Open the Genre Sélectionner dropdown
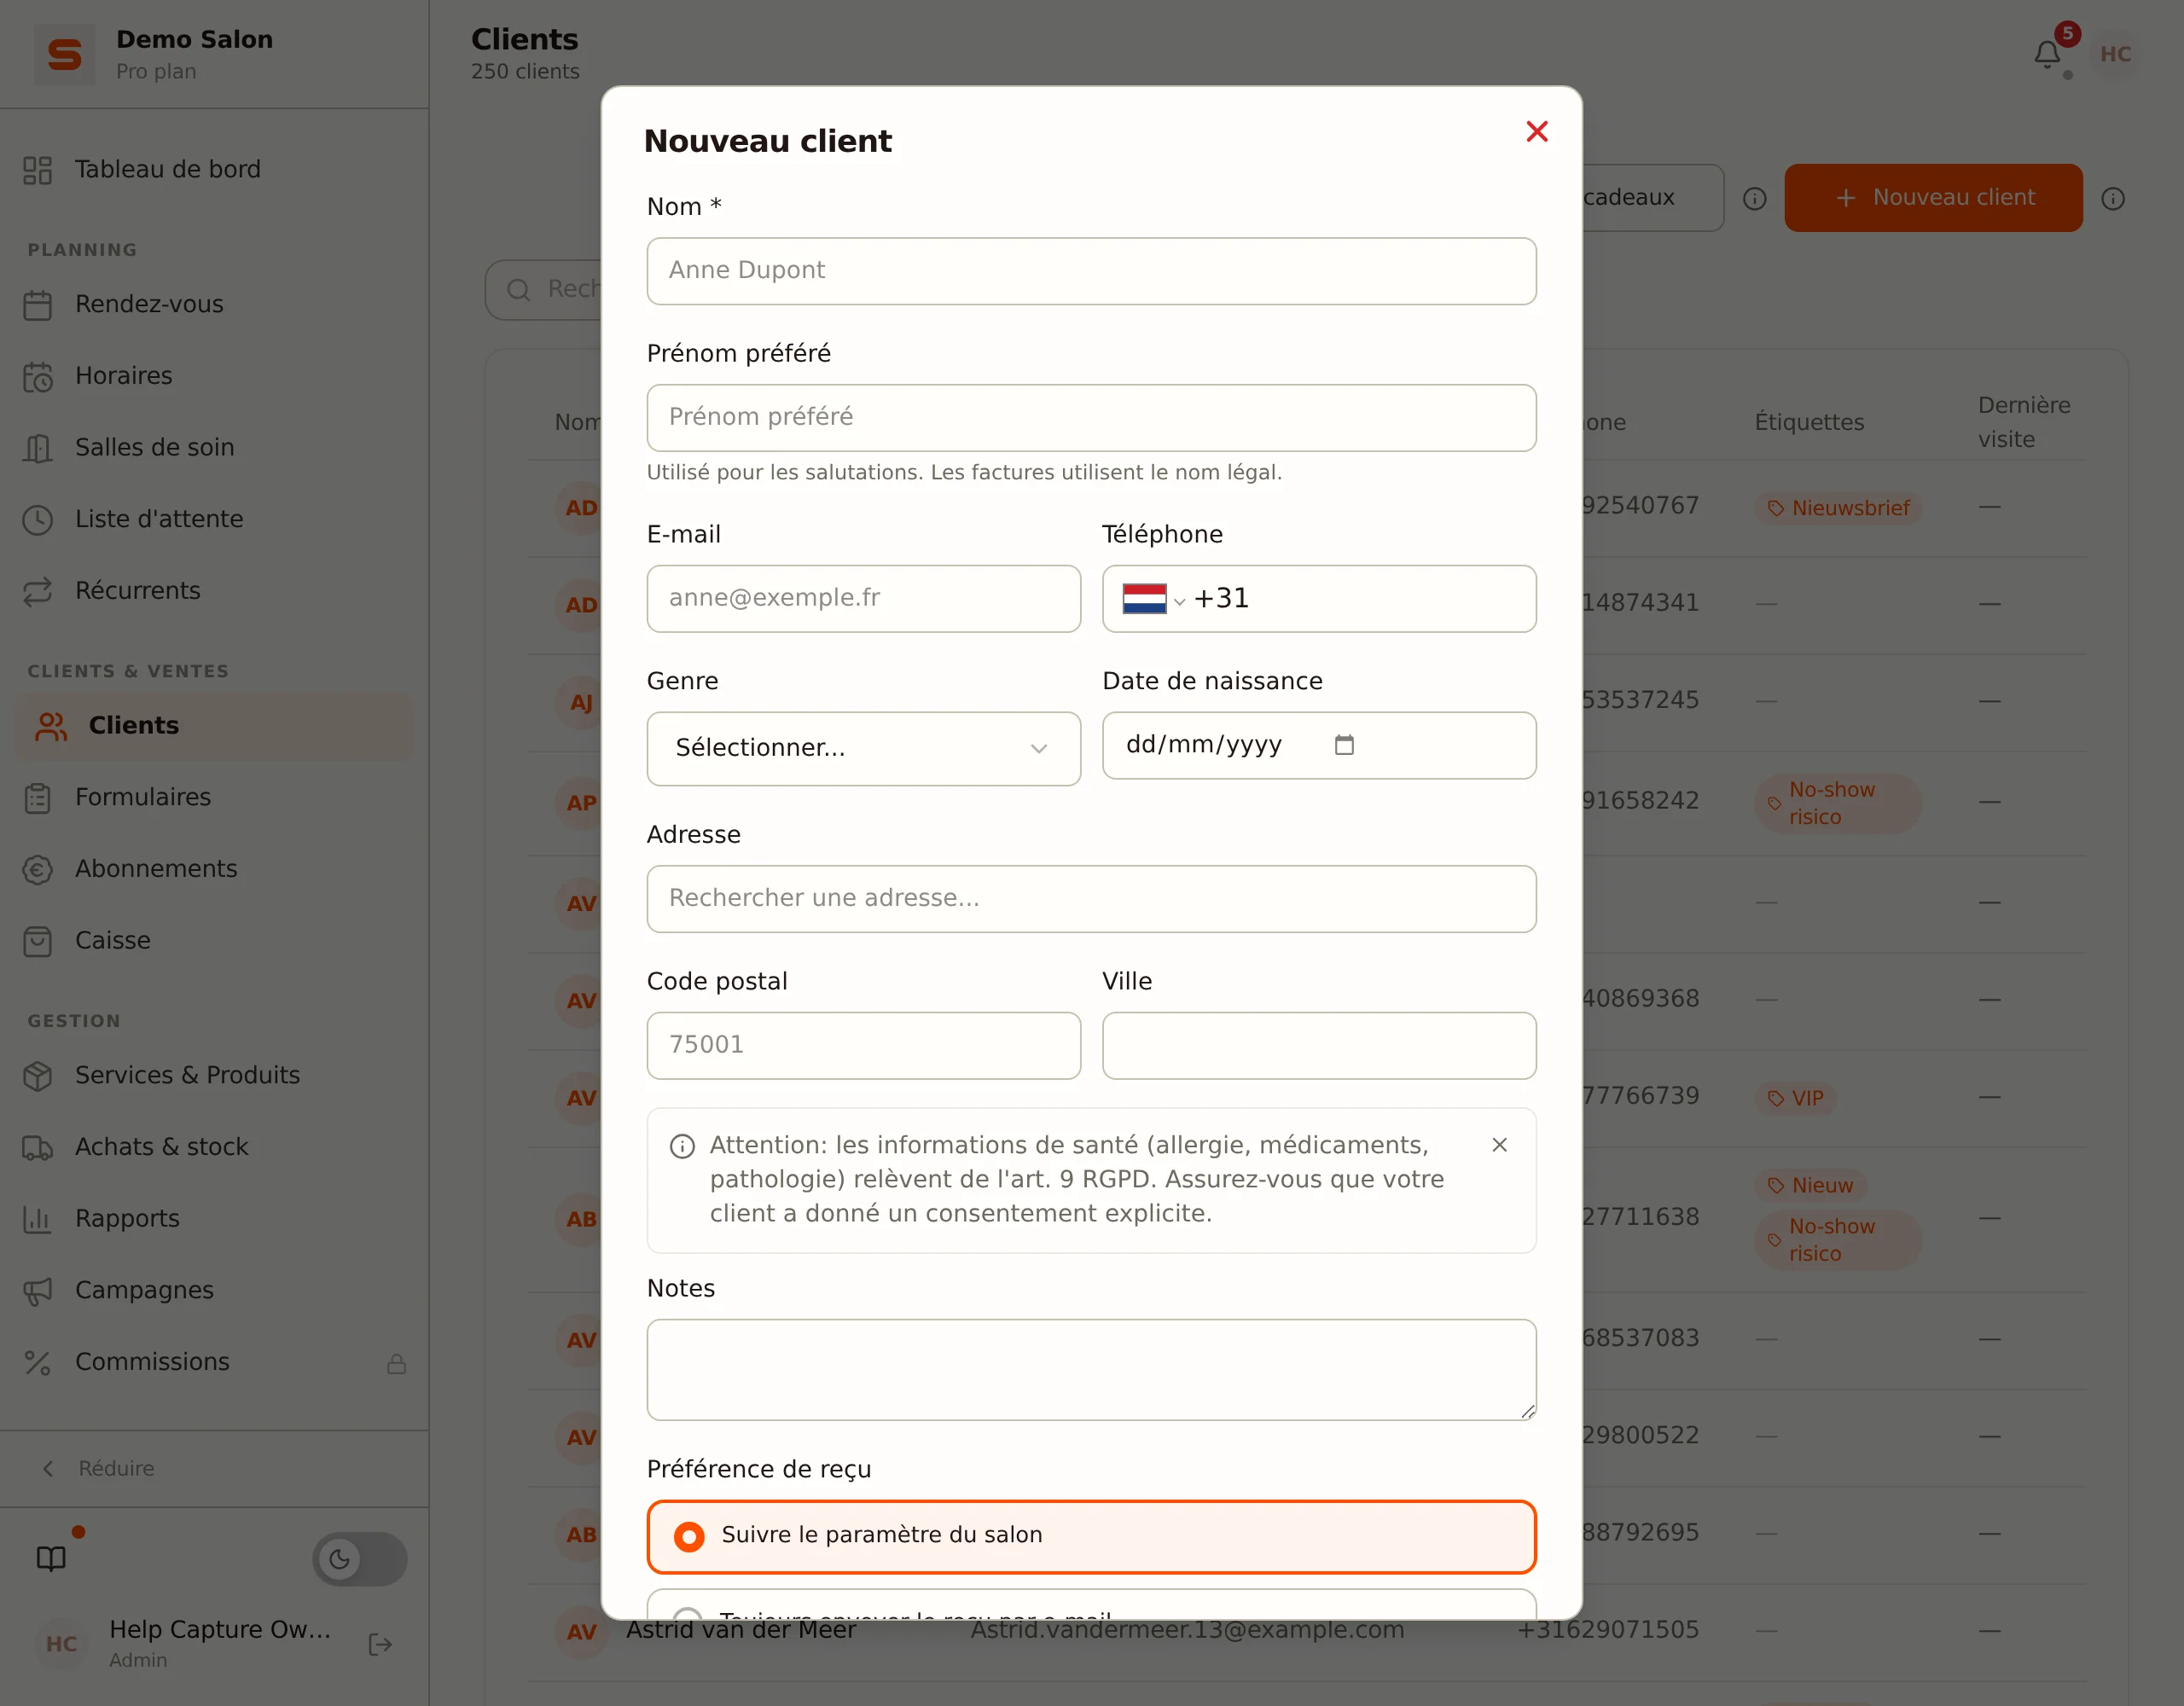The height and width of the screenshot is (1706, 2184). (864, 748)
